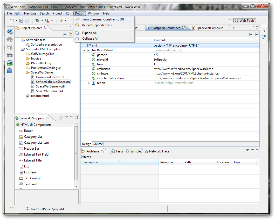Screen dimensions: 275x220
Task: Show the hidden editor tabs list
Action: (233, 27)
